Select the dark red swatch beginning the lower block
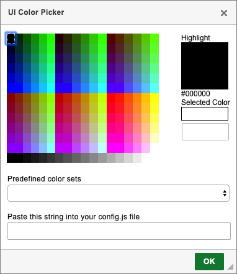Screen dimensions: 237x274 click(x=11, y=98)
